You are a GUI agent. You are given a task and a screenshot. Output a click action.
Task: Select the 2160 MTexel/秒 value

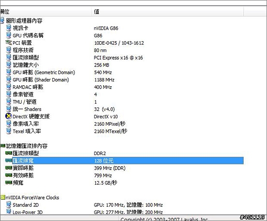111,131
